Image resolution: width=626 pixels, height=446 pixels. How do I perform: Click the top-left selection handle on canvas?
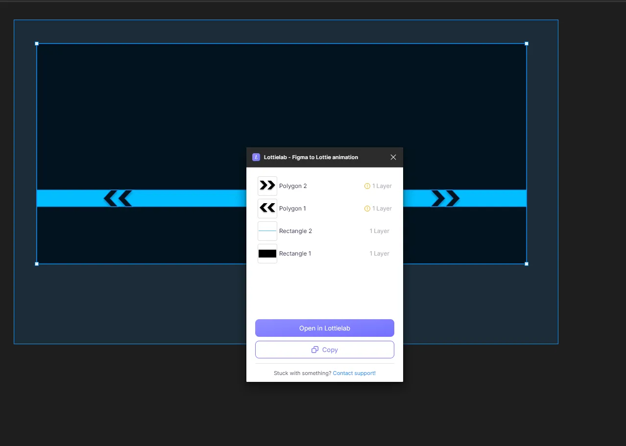(x=37, y=44)
